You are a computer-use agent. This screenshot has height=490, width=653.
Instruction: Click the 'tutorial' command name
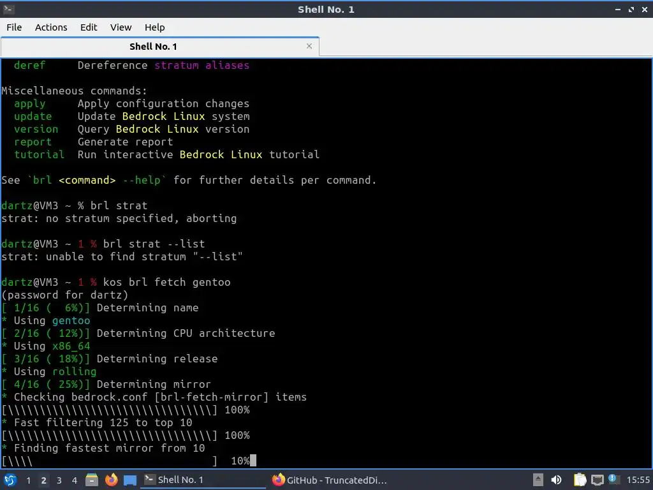pos(39,154)
